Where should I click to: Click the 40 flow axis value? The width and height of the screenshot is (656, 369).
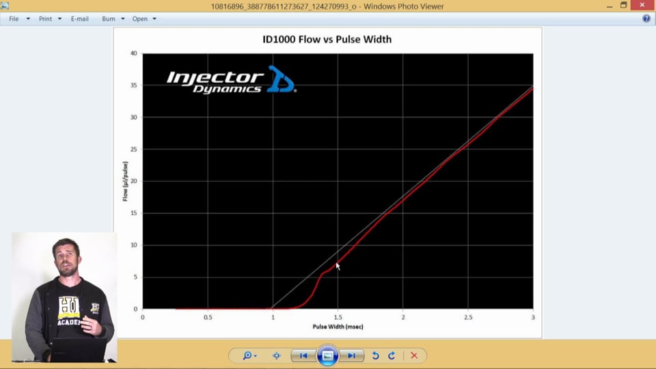[x=134, y=53]
